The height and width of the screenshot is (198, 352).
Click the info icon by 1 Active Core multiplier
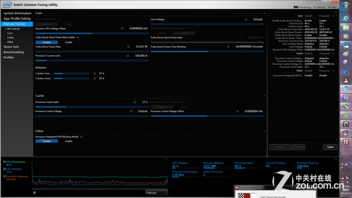tap(95, 73)
